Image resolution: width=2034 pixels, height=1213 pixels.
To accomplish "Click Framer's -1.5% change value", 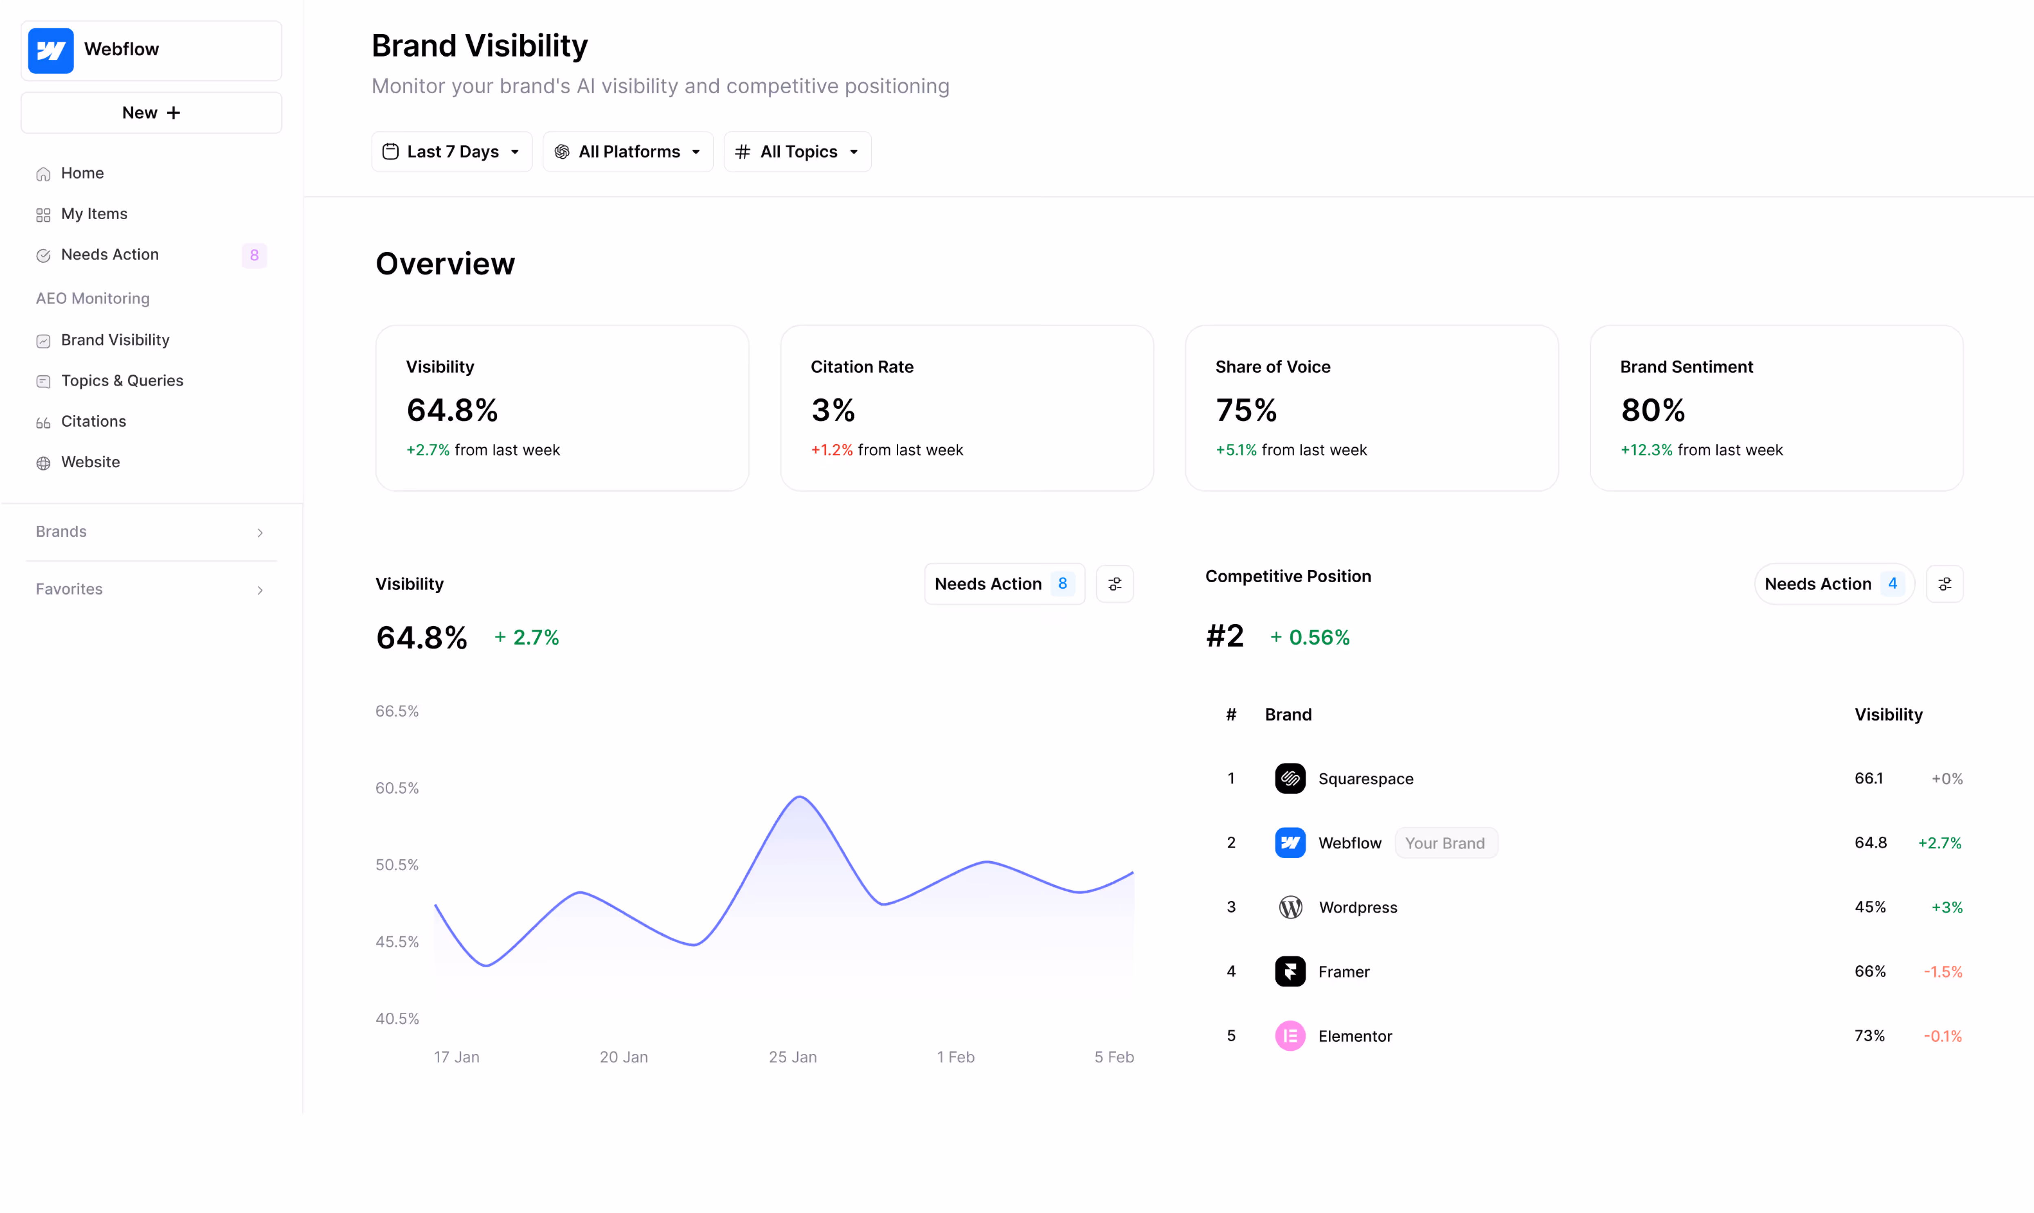I will 1943,972.
